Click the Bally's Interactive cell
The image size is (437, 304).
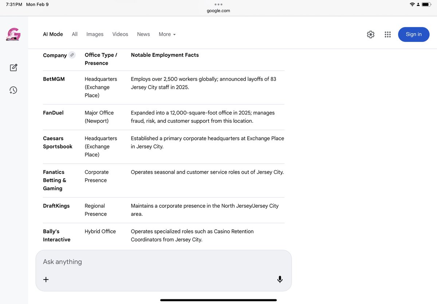tap(56, 235)
